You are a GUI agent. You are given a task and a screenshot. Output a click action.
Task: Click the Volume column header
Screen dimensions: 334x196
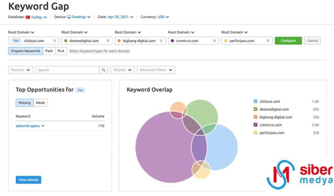pyautogui.click(x=98, y=116)
